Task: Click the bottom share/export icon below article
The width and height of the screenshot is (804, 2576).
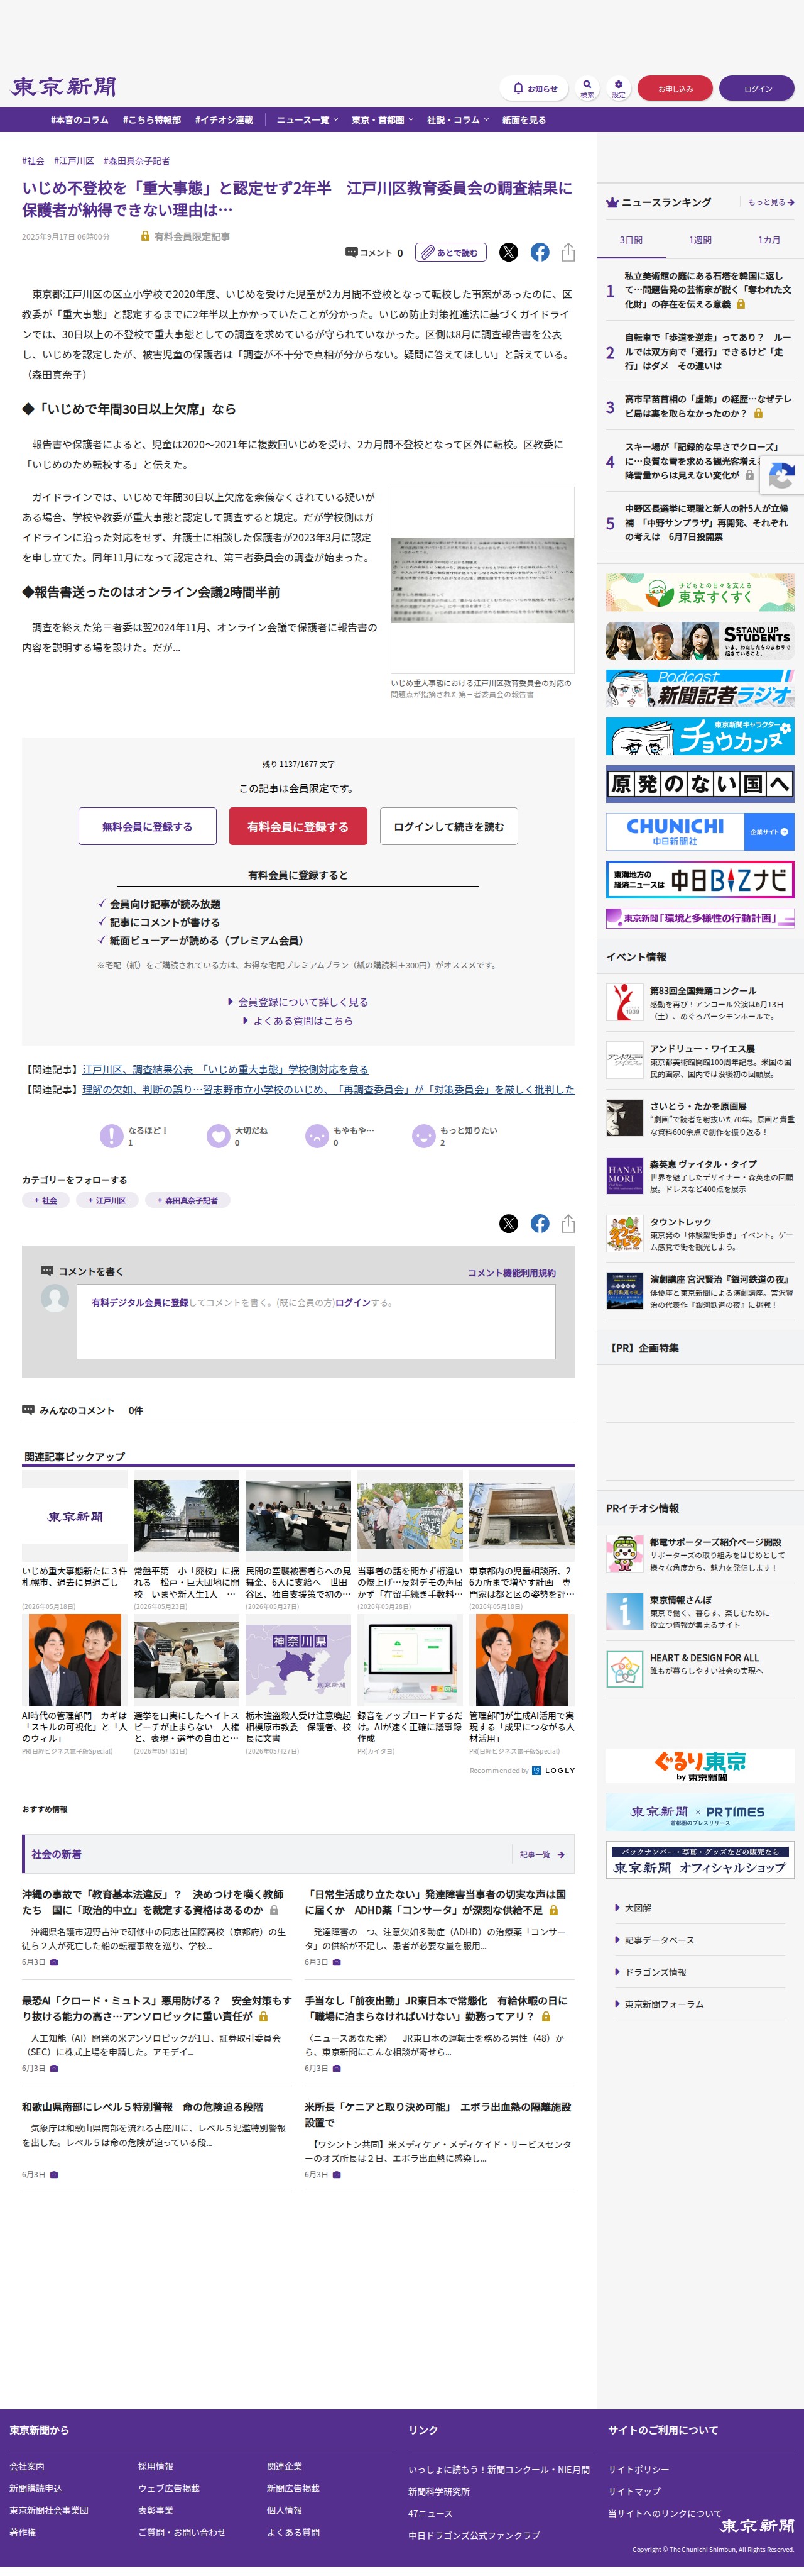Action: coord(568,1223)
